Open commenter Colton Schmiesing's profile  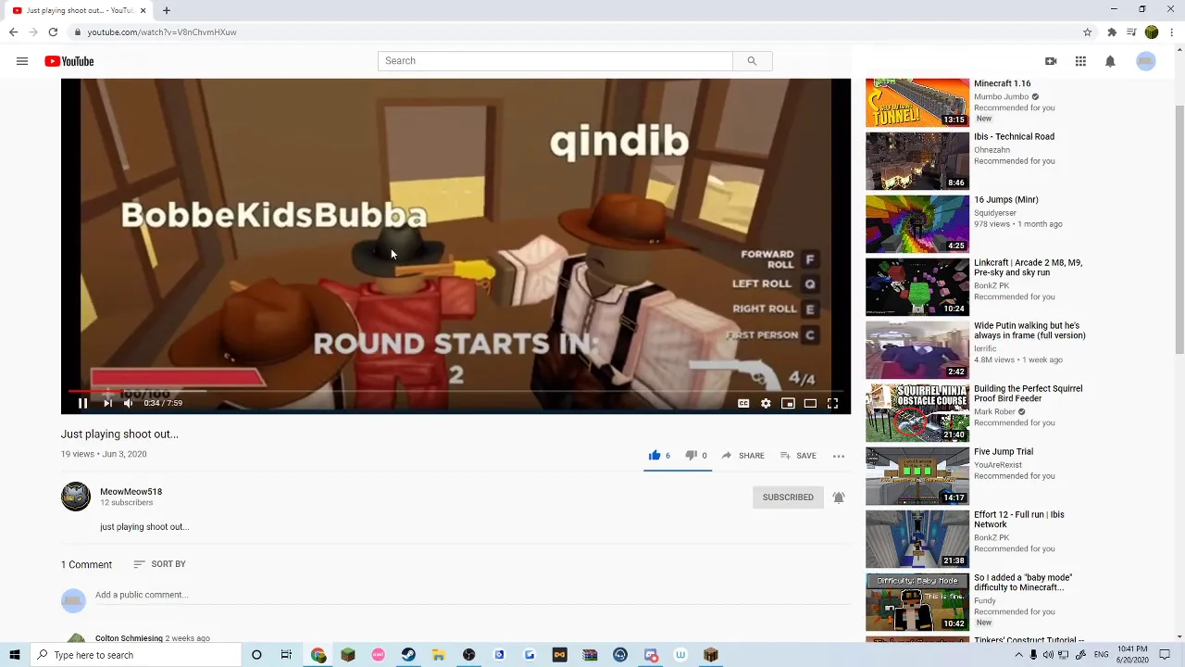coord(129,638)
